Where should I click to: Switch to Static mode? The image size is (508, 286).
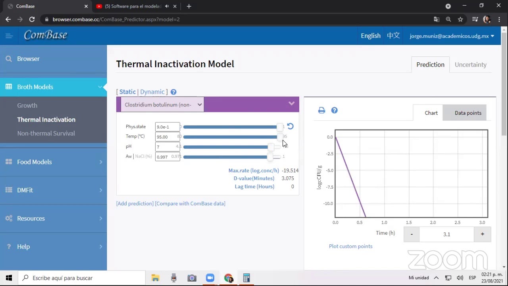(127, 92)
